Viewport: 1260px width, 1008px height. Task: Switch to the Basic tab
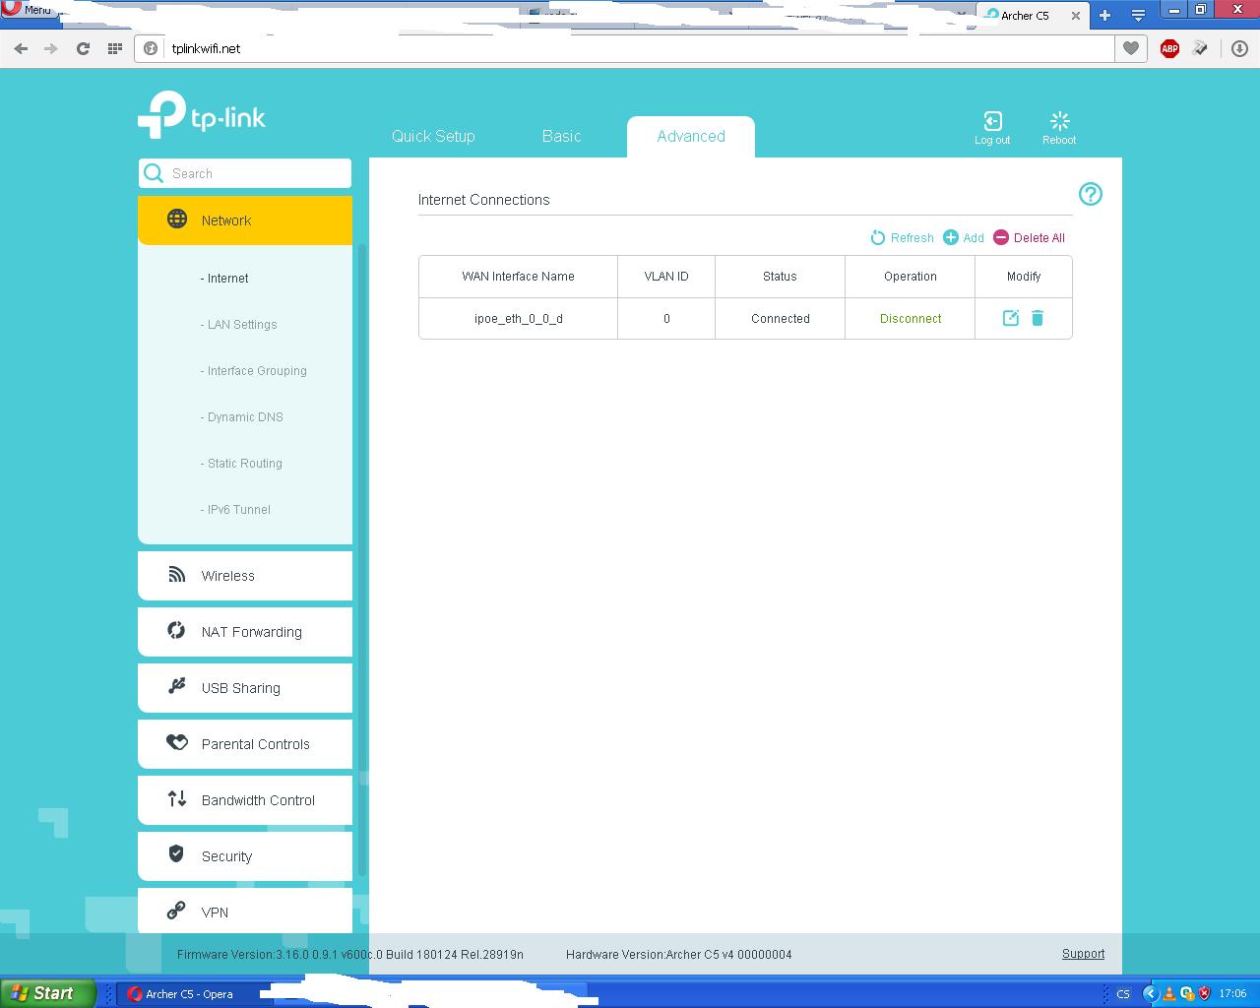pyautogui.click(x=561, y=137)
